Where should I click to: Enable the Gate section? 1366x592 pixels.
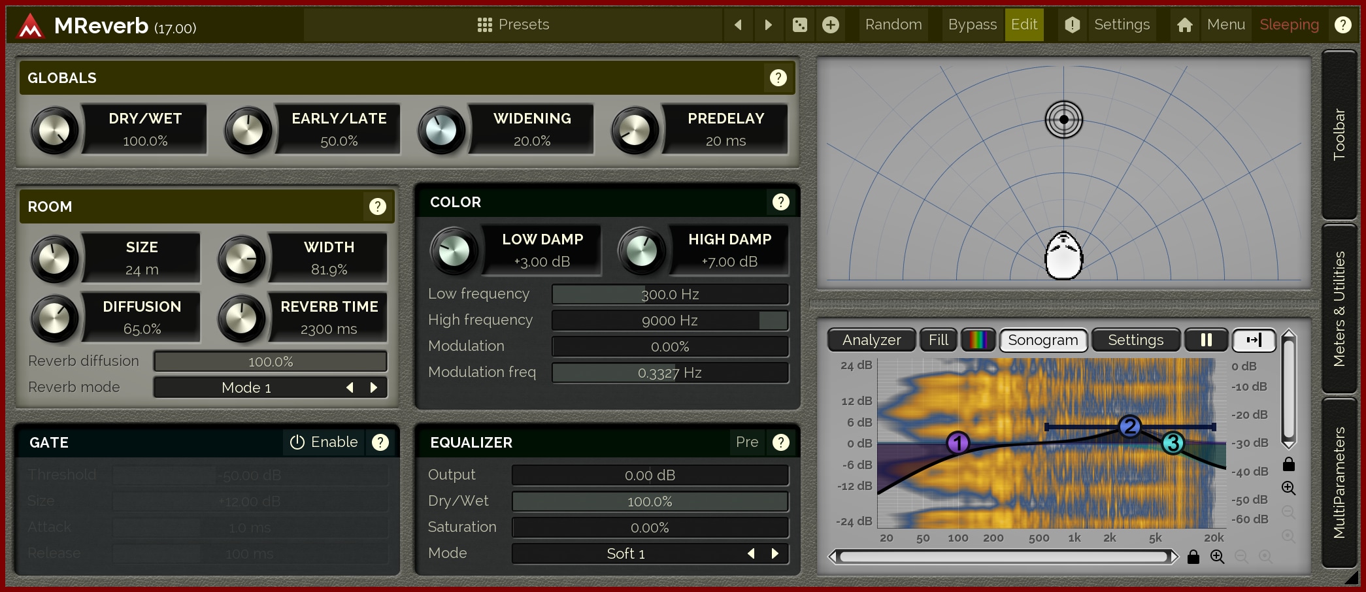[324, 442]
